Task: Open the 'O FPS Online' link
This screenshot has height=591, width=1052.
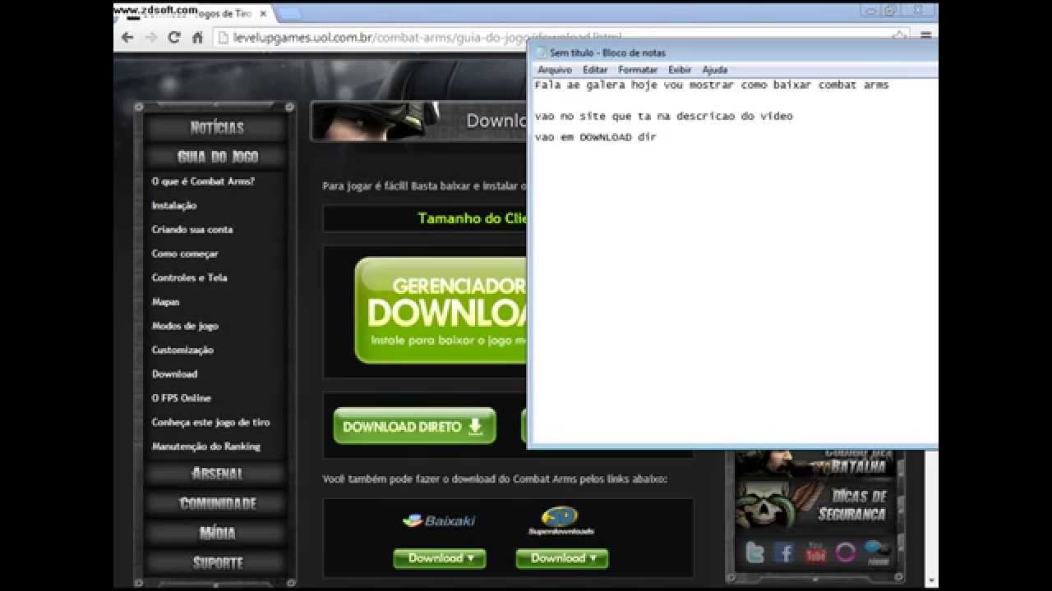Action: coord(181,398)
